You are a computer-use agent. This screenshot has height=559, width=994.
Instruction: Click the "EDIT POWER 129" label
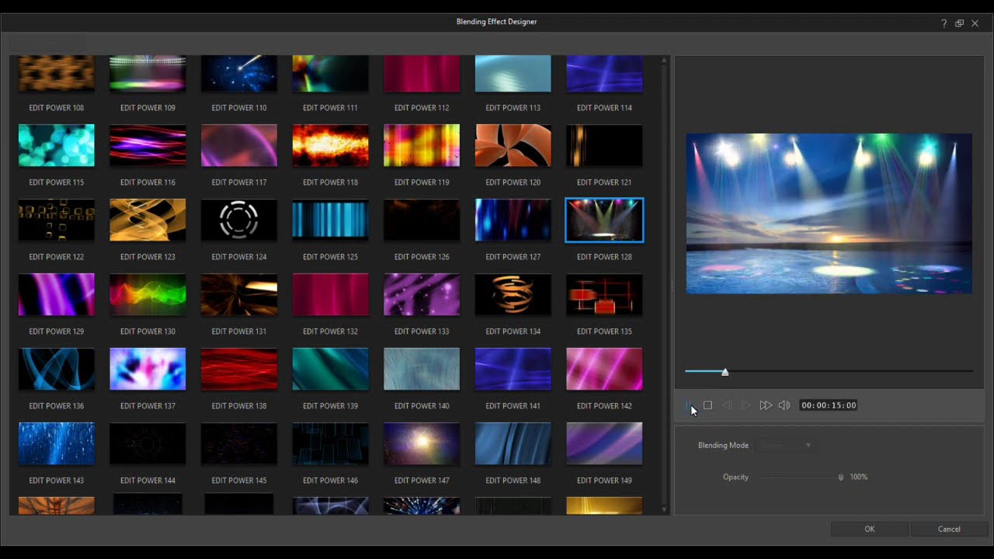click(57, 332)
